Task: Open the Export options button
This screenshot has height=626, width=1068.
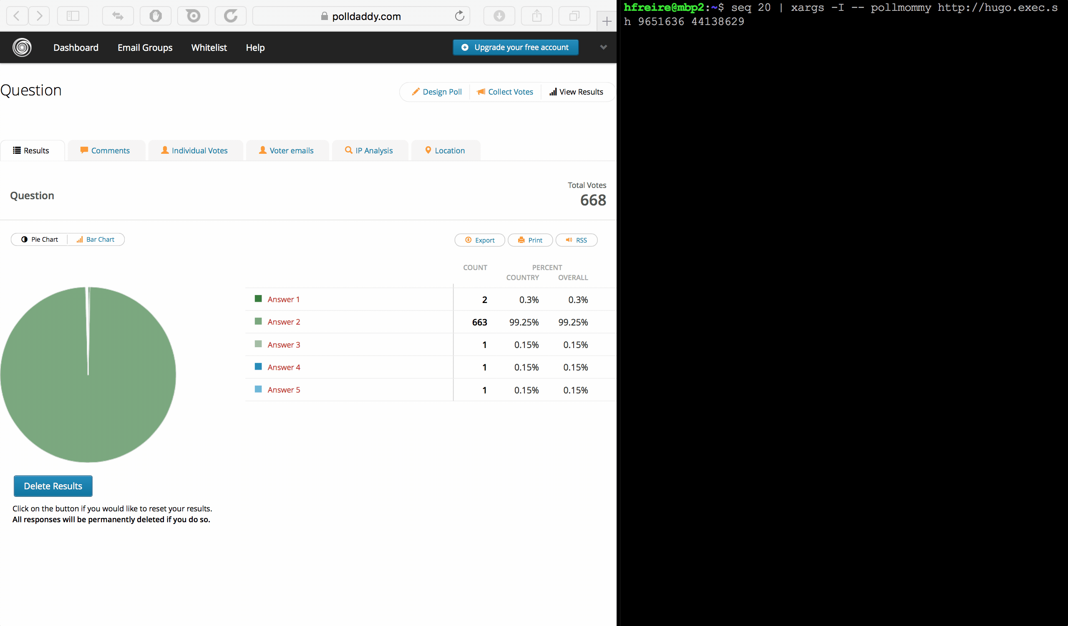Action: [x=480, y=240]
